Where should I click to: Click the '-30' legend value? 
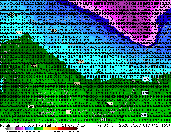25,131
